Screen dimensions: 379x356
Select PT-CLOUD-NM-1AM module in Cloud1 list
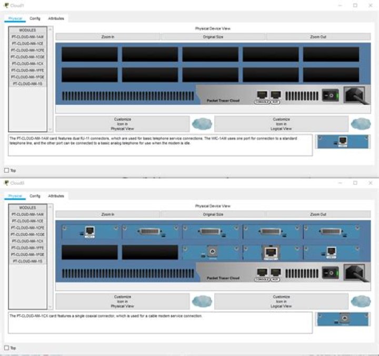click(x=27, y=37)
